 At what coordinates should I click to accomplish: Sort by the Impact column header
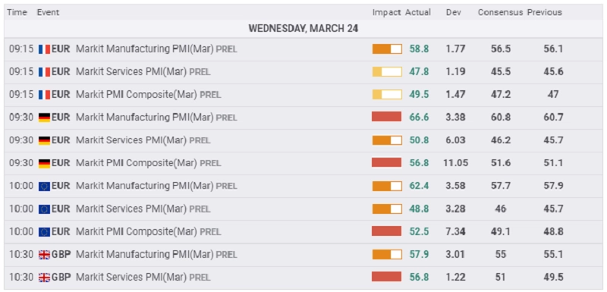386,12
